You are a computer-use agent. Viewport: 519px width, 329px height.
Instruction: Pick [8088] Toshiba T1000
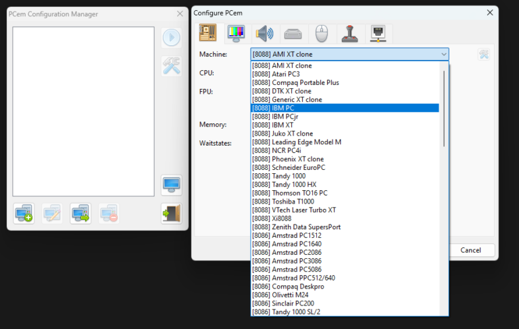(x=345, y=202)
